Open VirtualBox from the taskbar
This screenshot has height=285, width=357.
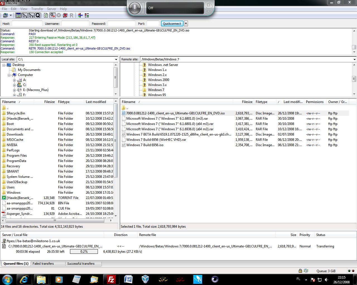pyautogui.click(x=145, y=279)
